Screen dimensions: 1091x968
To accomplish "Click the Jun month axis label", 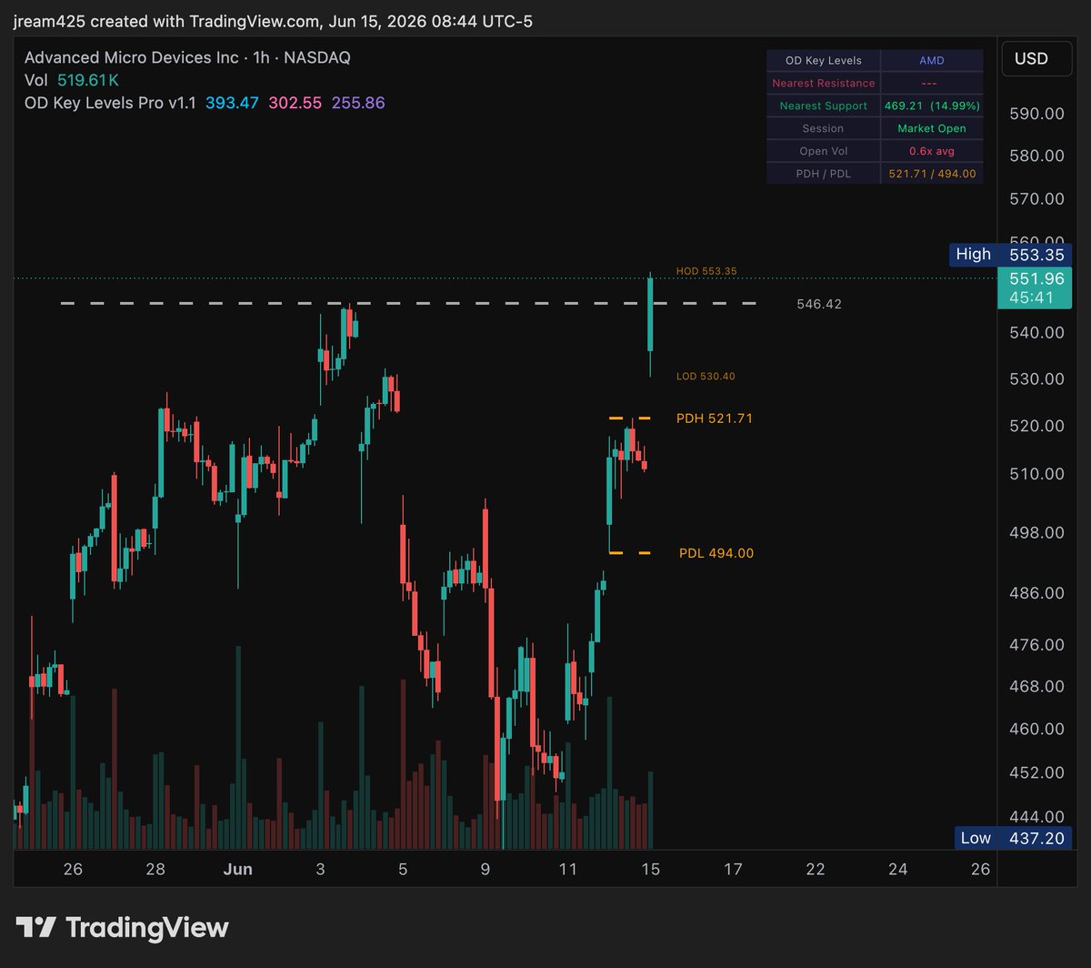I will (238, 870).
